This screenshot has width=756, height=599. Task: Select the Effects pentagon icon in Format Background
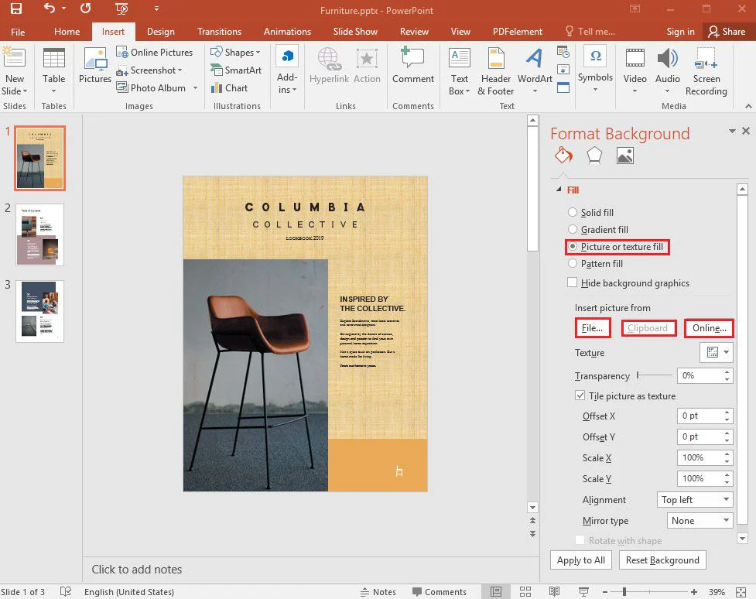click(x=594, y=156)
